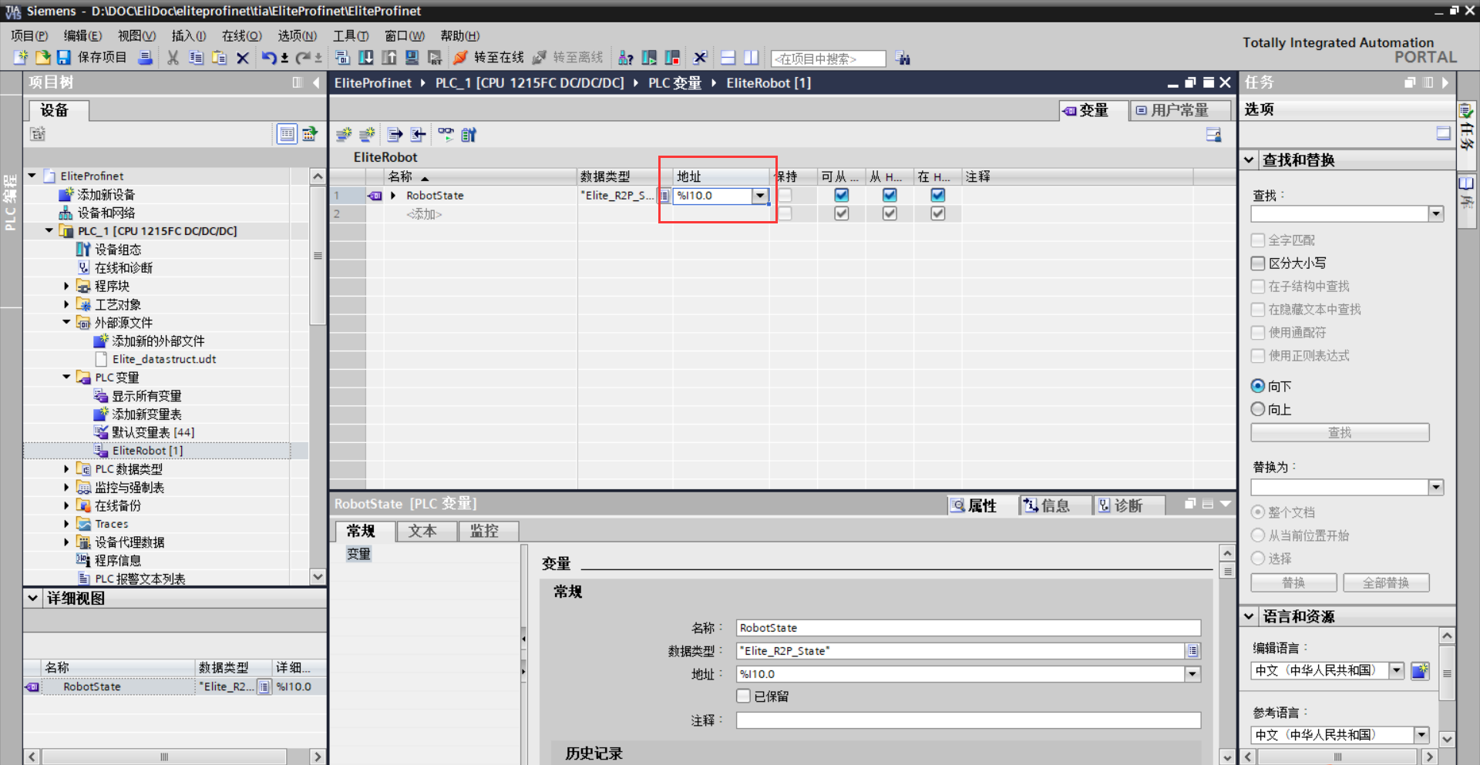This screenshot has width=1480, height=765.
Task: Open 默认变量表 [44] in project tree
Action: pos(153,432)
